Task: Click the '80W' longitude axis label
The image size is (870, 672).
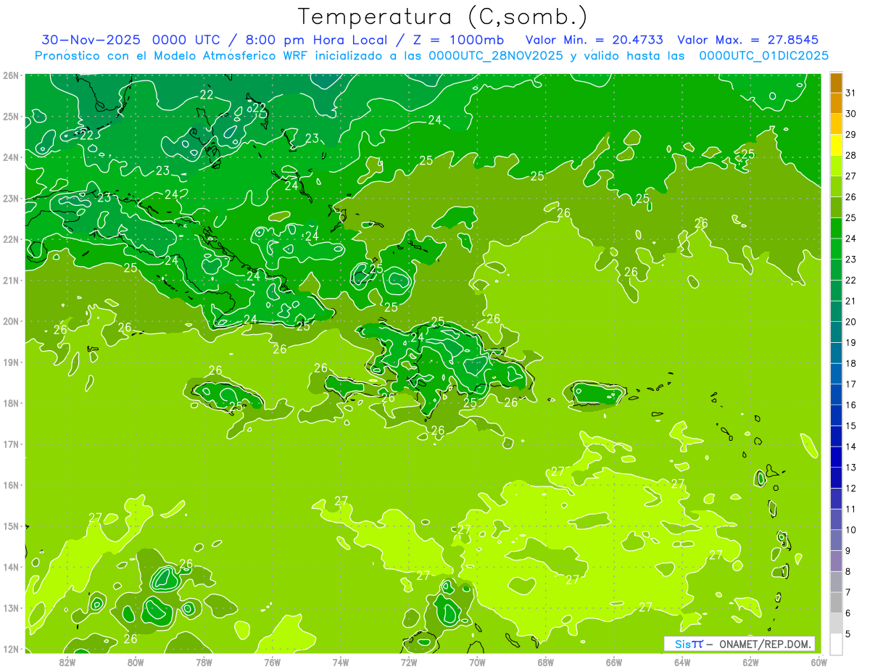Action: click(x=136, y=662)
